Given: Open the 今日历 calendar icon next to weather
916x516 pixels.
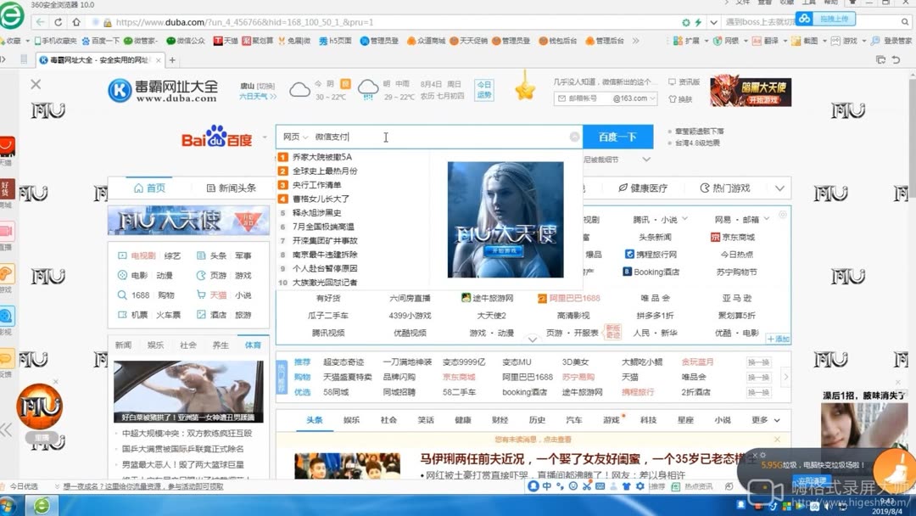Looking at the screenshot, I should click(485, 90).
